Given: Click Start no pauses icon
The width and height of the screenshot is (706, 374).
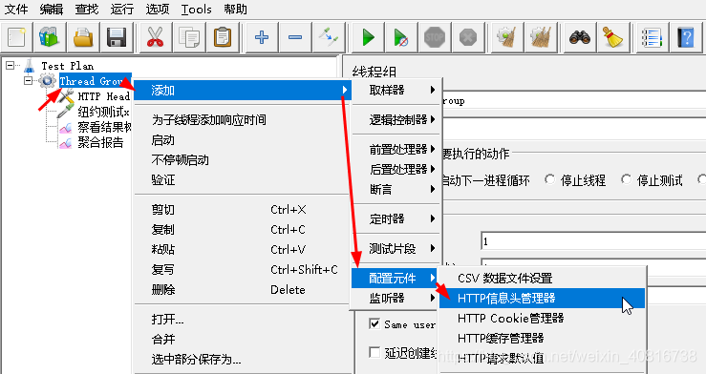Looking at the screenshot, I should (400, 37).
